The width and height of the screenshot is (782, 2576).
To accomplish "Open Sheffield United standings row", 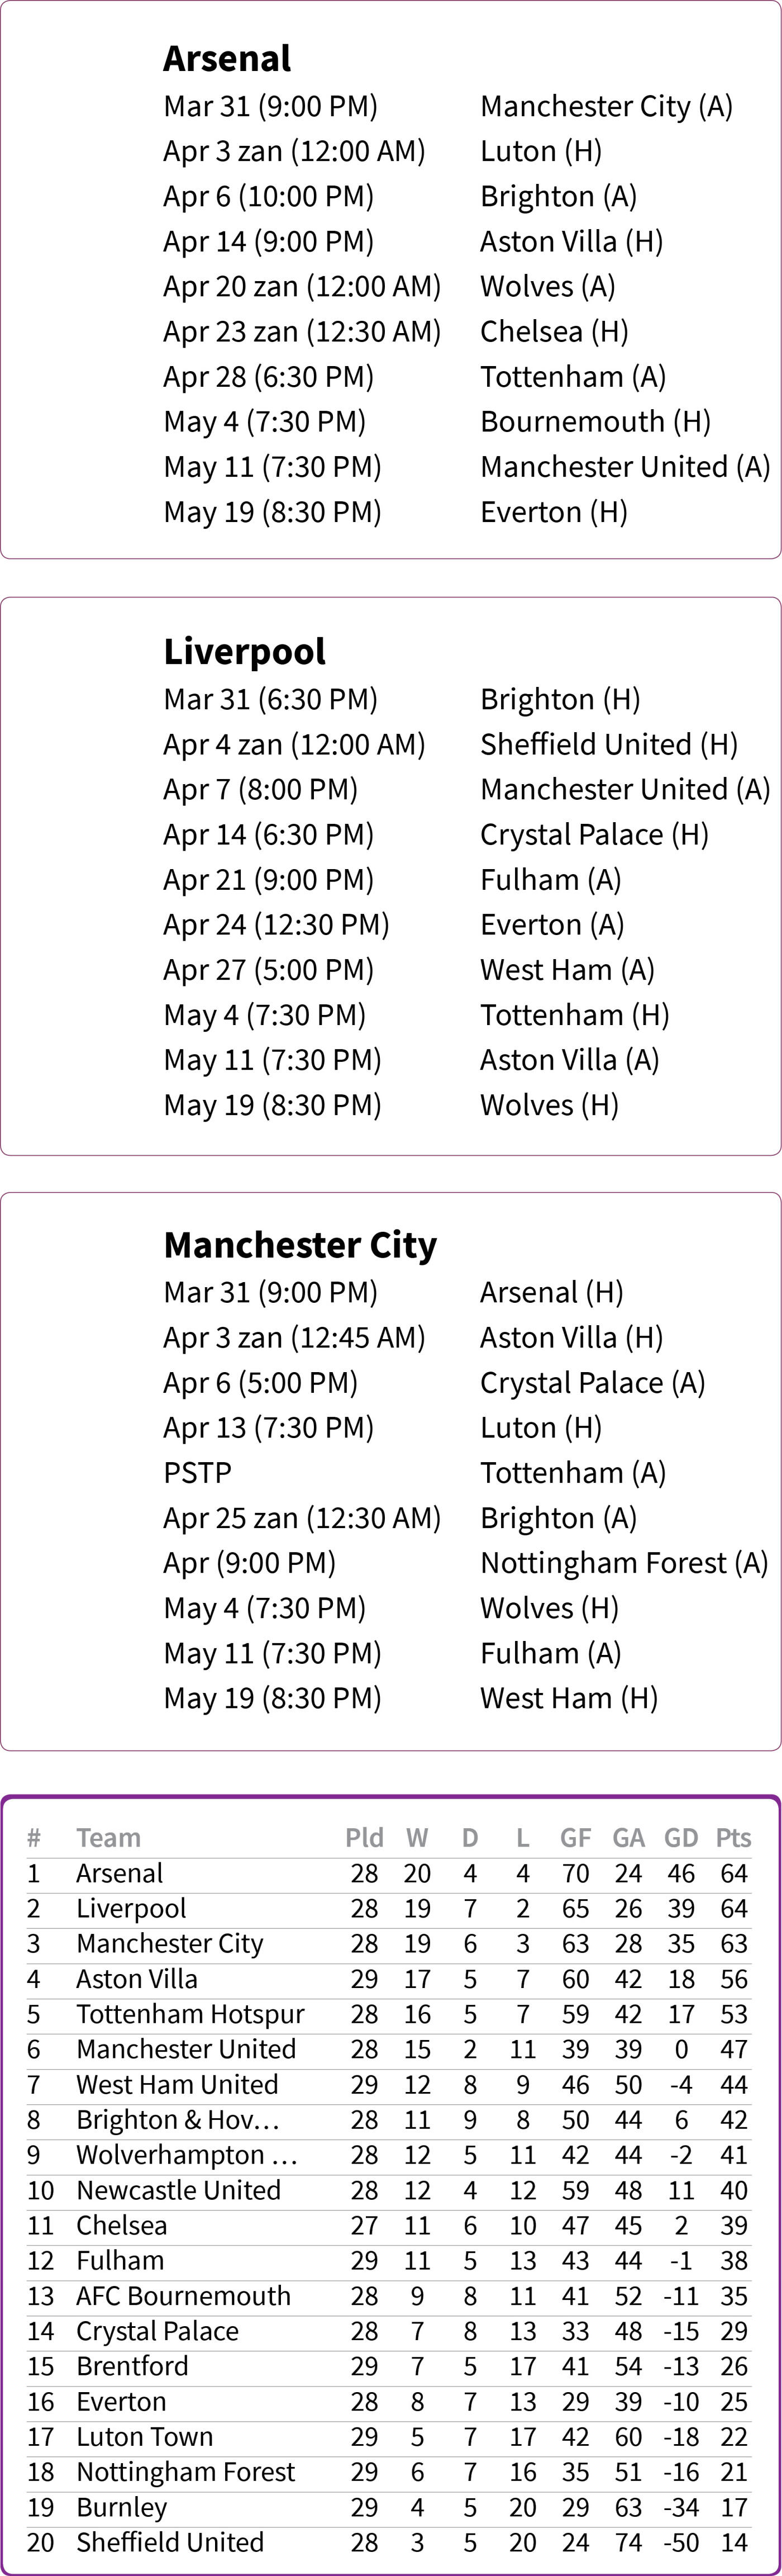I will (x=389, y=2542).
